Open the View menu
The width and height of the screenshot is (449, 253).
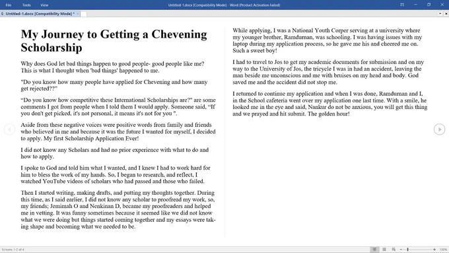44,5
